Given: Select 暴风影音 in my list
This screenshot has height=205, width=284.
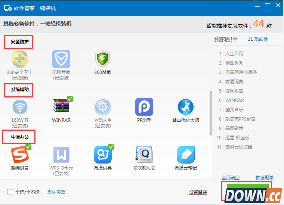Looking at the screenshot, I should tap(234, 128).
